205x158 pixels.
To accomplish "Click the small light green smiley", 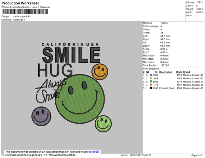I will pyautogui.click(x=103, y=124).
